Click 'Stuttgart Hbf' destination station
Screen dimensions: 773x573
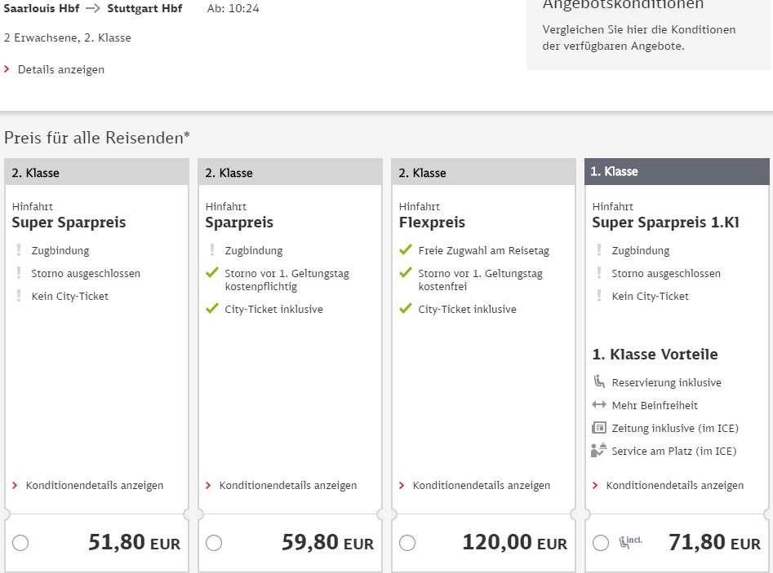click(144, 8)
